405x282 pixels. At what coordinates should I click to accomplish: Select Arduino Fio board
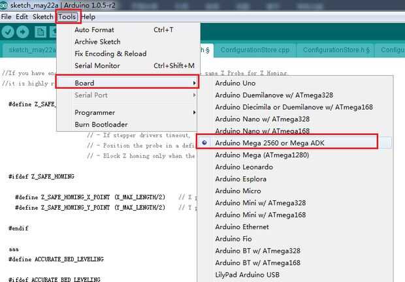point(295,239)
